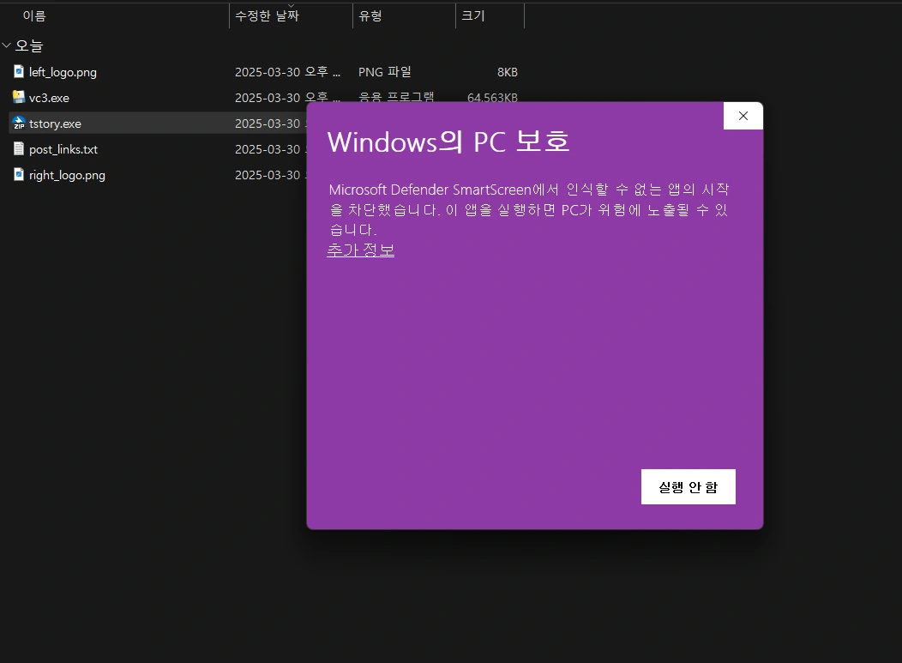The width and height of the screenshot is (902, 663).
Task: Select file name vc3.exe
Action: click(x=49, y=98)
